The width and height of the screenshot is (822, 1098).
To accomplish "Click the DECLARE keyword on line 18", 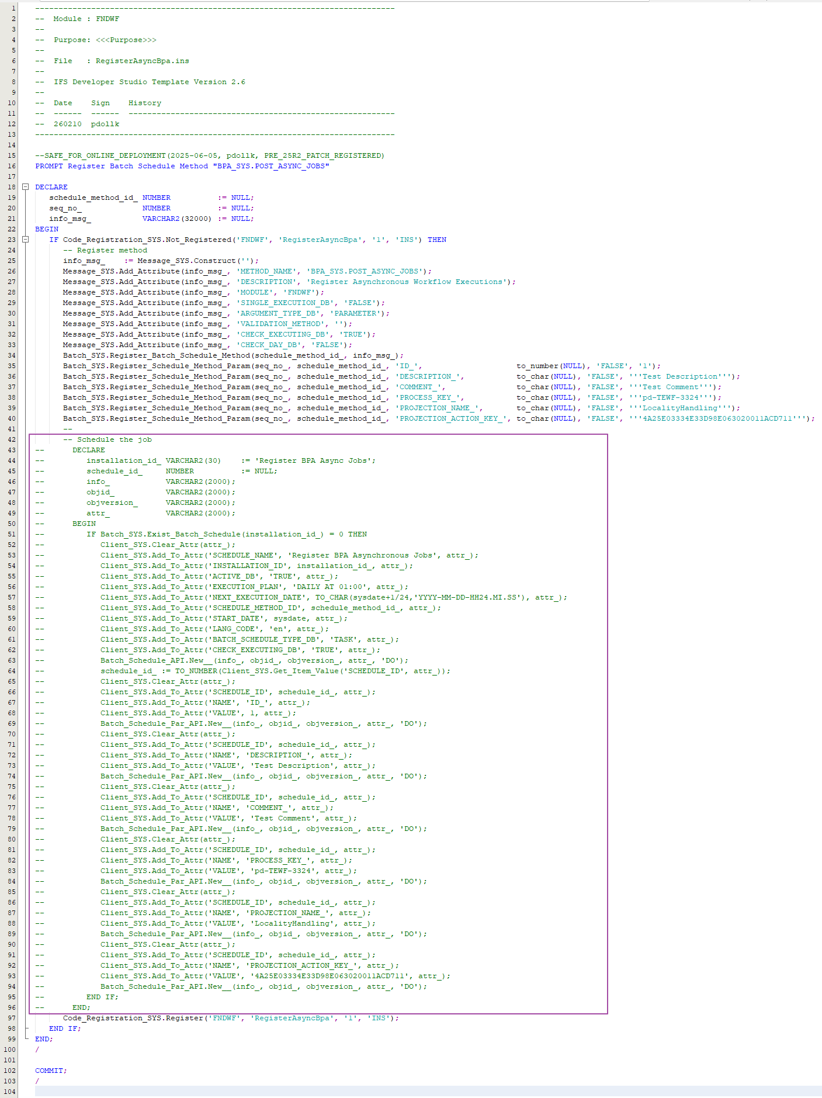I will pos(51,187).
